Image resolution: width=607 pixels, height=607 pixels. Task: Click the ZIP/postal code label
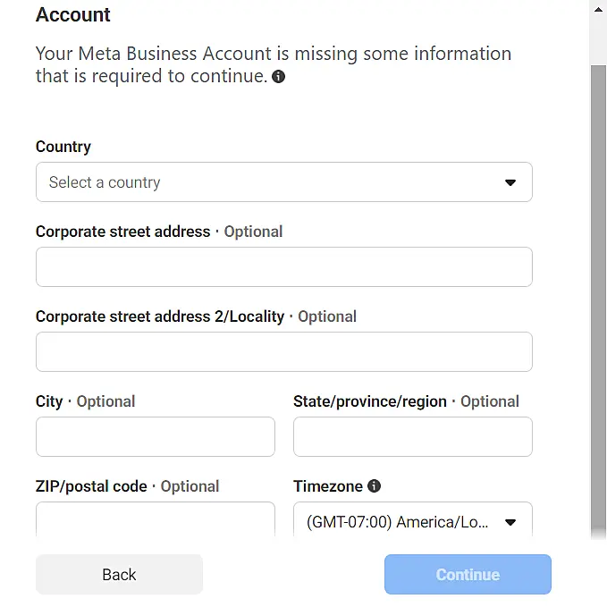[91, 486]
